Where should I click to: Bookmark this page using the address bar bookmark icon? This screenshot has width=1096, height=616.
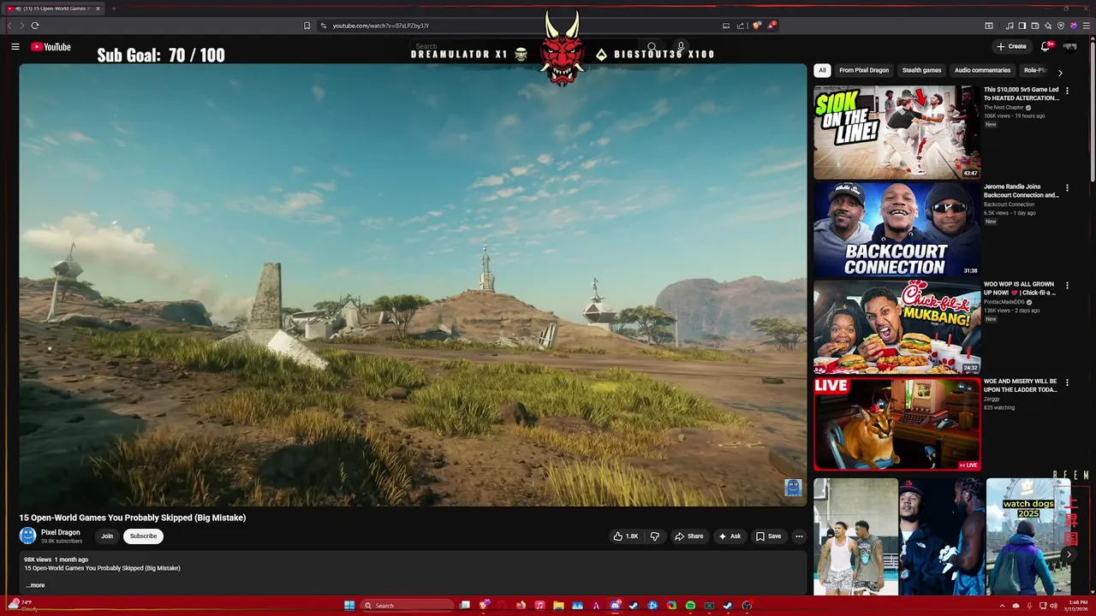(x=307, y=26)
